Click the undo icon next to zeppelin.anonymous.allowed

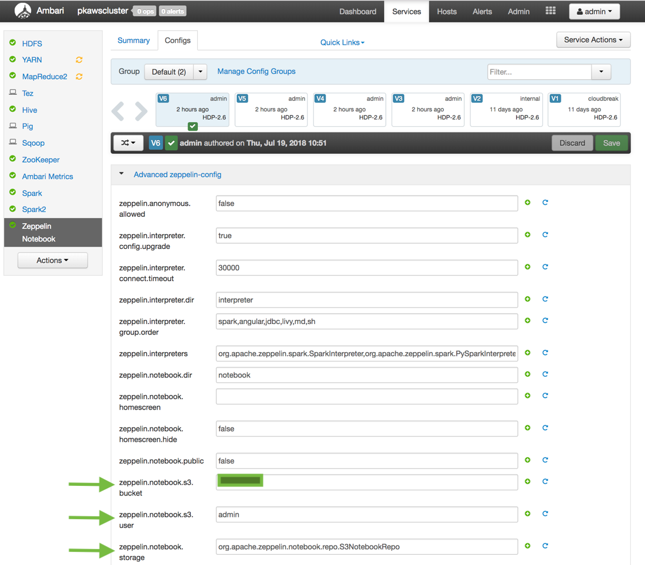pyautogui.click(x=545, y=202)
